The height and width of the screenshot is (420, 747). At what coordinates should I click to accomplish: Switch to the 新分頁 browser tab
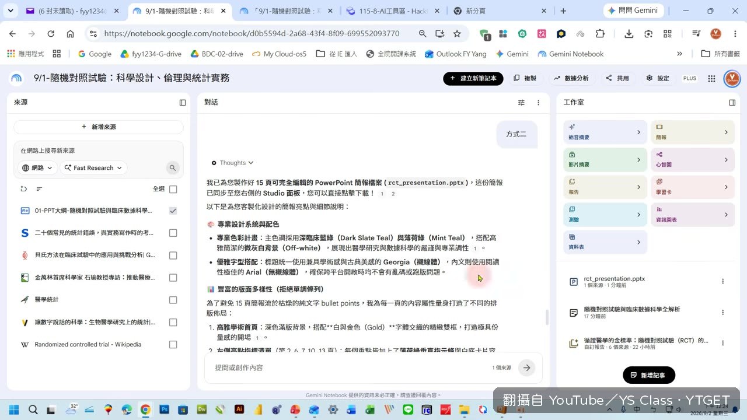[x=500, y=11]
